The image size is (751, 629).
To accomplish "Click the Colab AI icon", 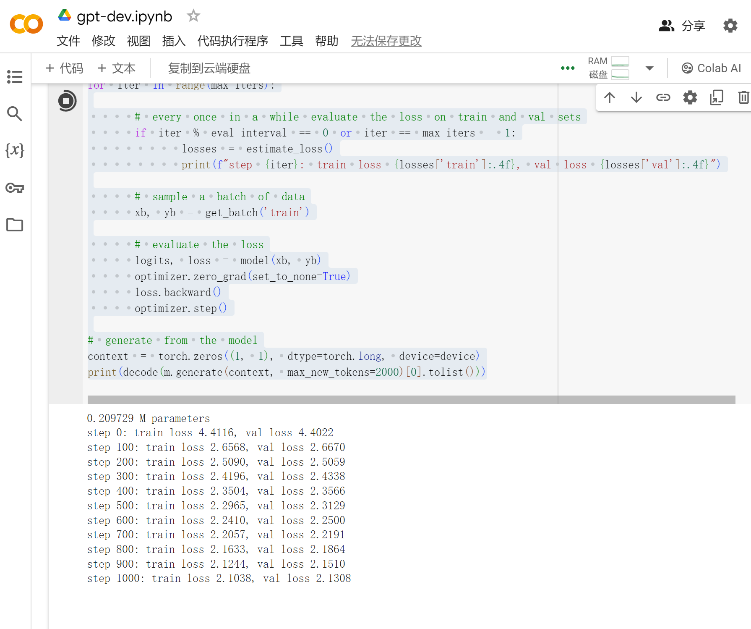I will coord(687,68).
